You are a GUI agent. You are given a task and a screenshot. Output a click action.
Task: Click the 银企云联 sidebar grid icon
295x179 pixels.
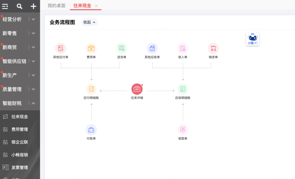pos(5,142)
